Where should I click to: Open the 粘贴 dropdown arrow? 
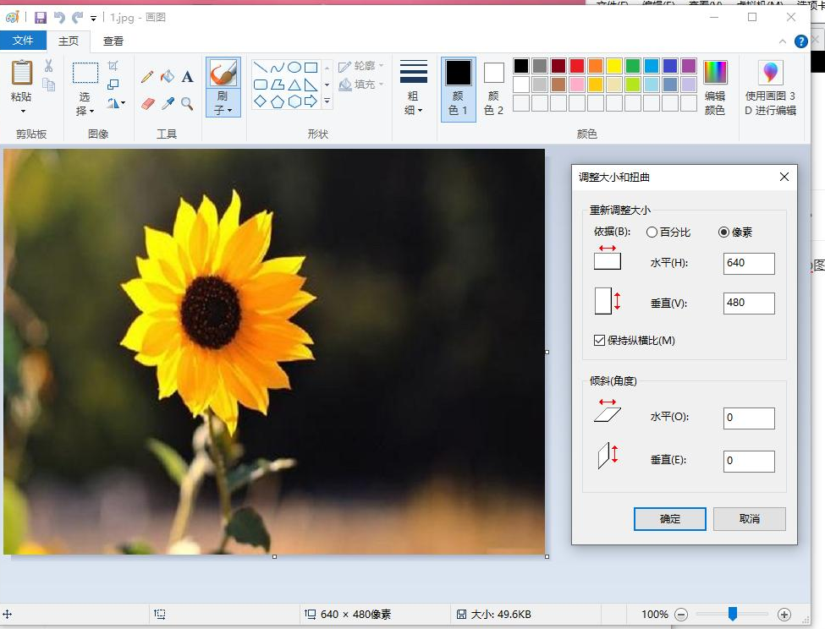[23, 112]
